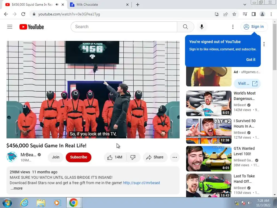Viewport: 277px width, 208px height.
Task: Open the Windows Start menu
Action: pos(7,203)
